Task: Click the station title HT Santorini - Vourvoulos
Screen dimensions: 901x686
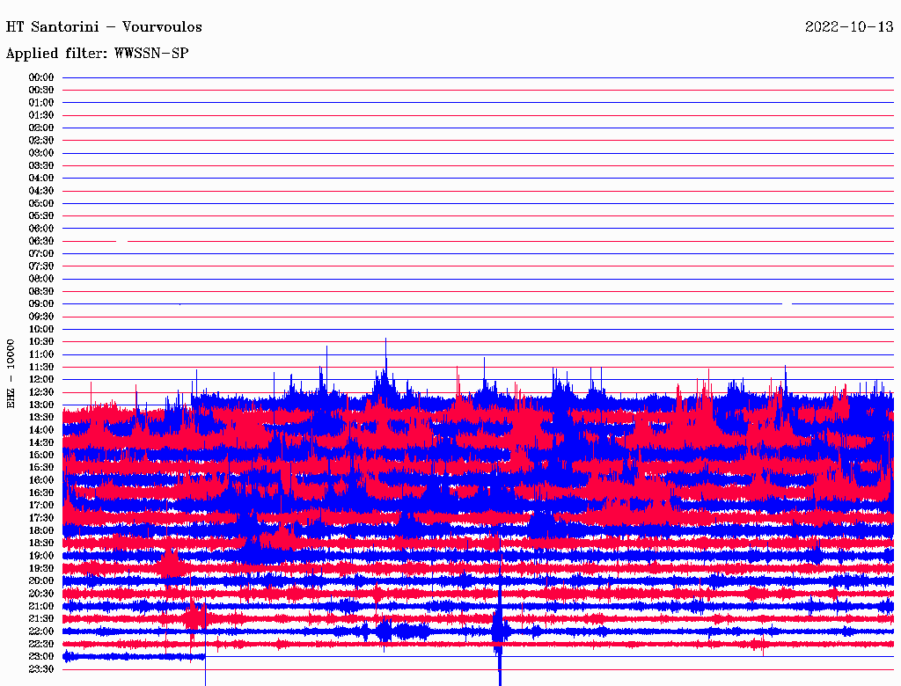Action: pos(104,27)
